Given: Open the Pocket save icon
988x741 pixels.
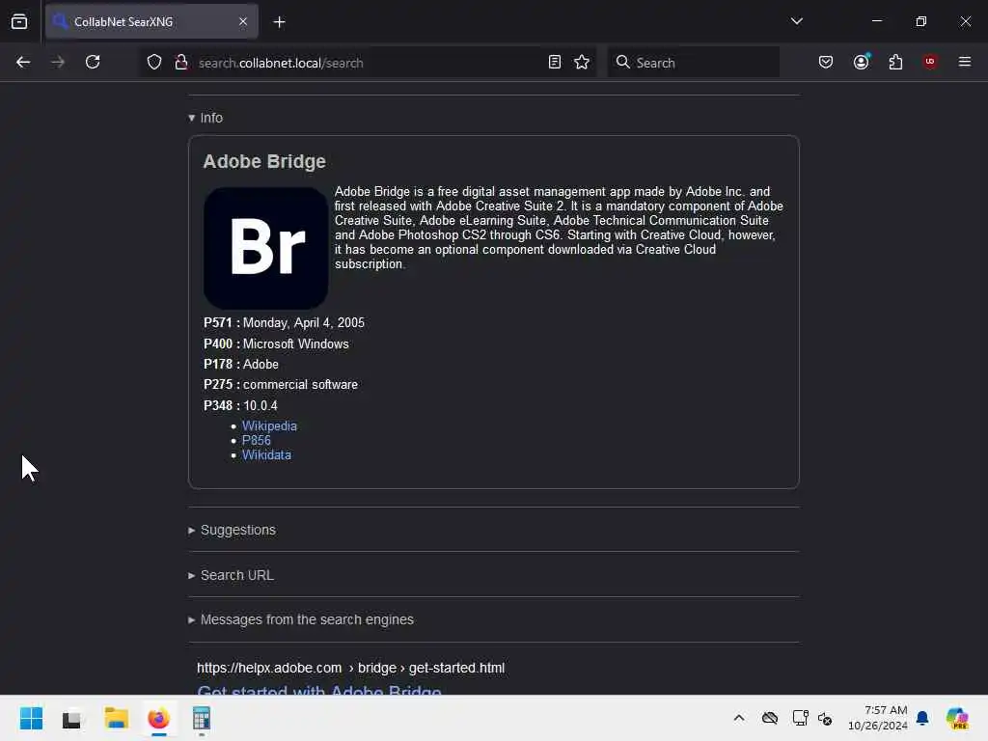Looking at the screenshot, I should pos(826,63).
